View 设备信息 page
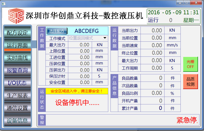 click(x=17, y=120)
